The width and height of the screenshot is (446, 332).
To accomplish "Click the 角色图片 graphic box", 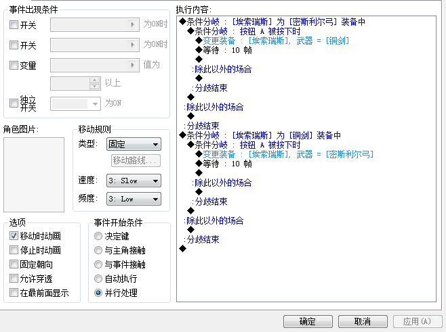I will (34, 175).
